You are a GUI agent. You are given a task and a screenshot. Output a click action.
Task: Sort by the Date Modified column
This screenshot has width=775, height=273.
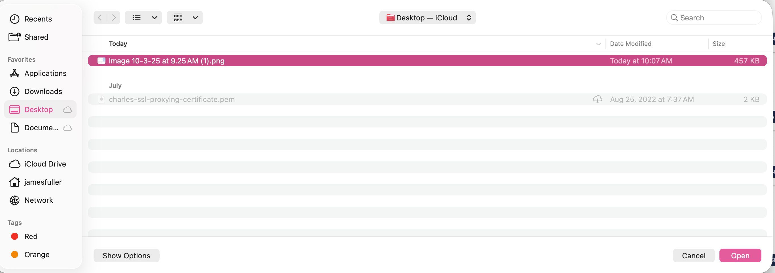point(630,44)
